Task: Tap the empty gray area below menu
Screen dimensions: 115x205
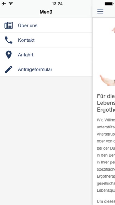Action: [x=46, y=141]
